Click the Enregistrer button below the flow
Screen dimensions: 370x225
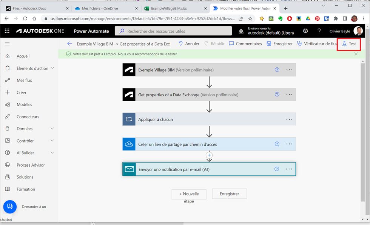click(x=230, y=194)
